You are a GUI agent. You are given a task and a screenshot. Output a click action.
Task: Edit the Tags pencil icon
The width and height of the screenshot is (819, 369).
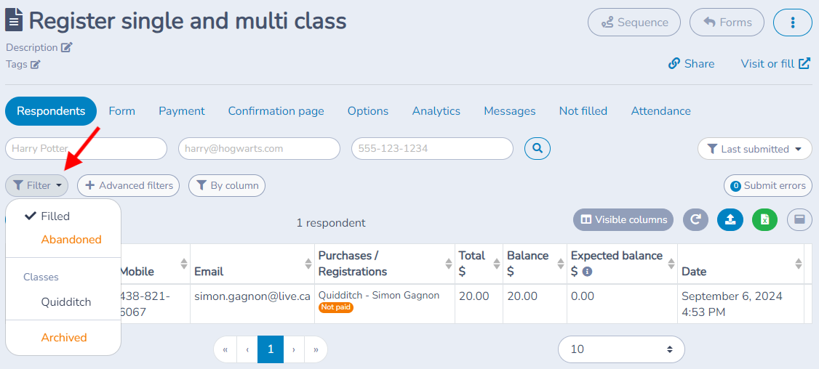[35, 65]
